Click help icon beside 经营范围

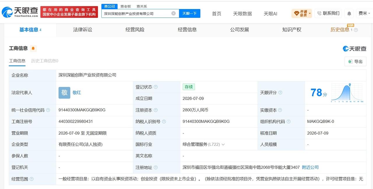click(x=31, y=179)
